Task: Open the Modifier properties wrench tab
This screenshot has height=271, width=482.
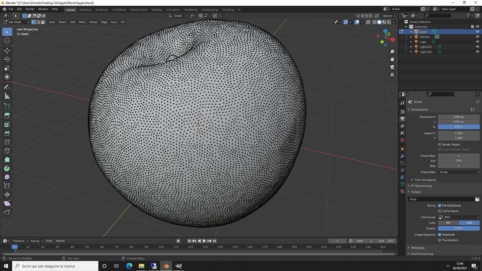Action: [402, 156]
